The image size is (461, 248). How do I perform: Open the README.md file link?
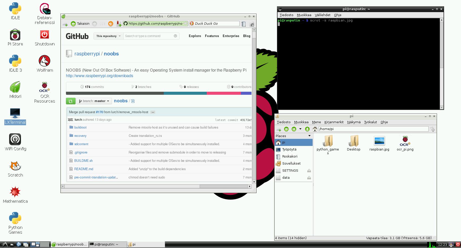[x=84, y=169]
